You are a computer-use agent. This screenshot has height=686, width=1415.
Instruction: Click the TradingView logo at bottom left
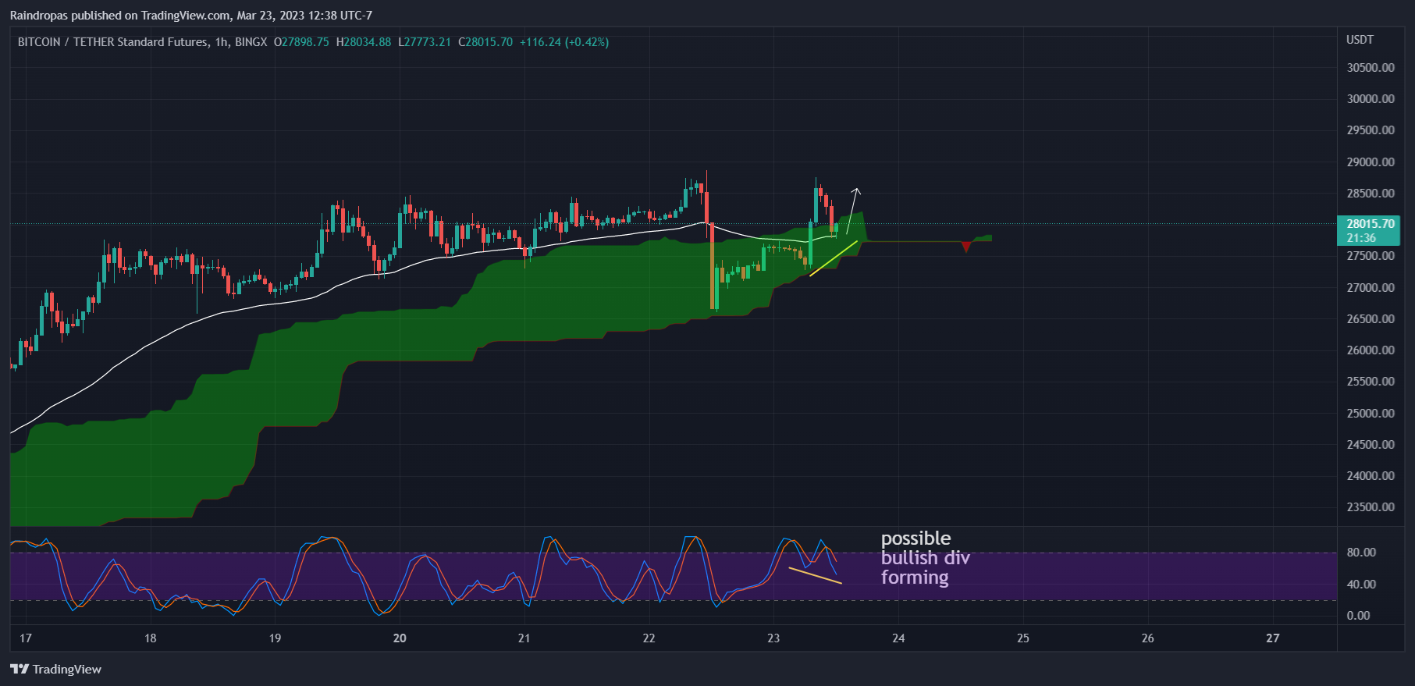point(55,669)
